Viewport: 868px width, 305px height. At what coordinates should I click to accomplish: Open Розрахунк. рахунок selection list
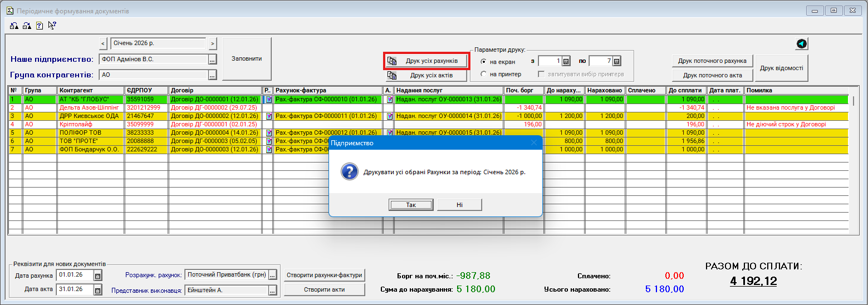tap(272, 275)
